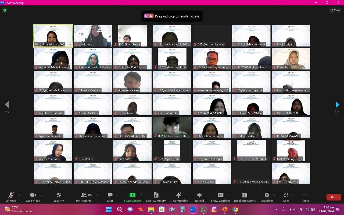Screen dimensions: 344x215
Task: Expand the Participants options arrow
Action: point(96,195)
